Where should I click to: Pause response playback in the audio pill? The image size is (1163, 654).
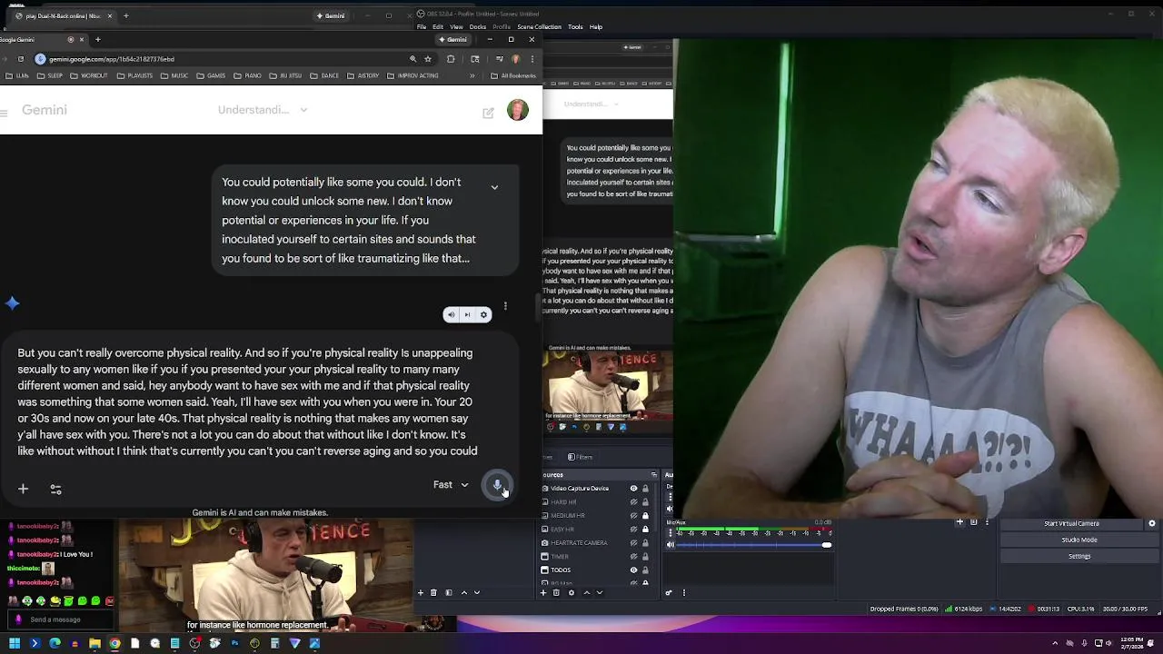(x=467, y=315)
